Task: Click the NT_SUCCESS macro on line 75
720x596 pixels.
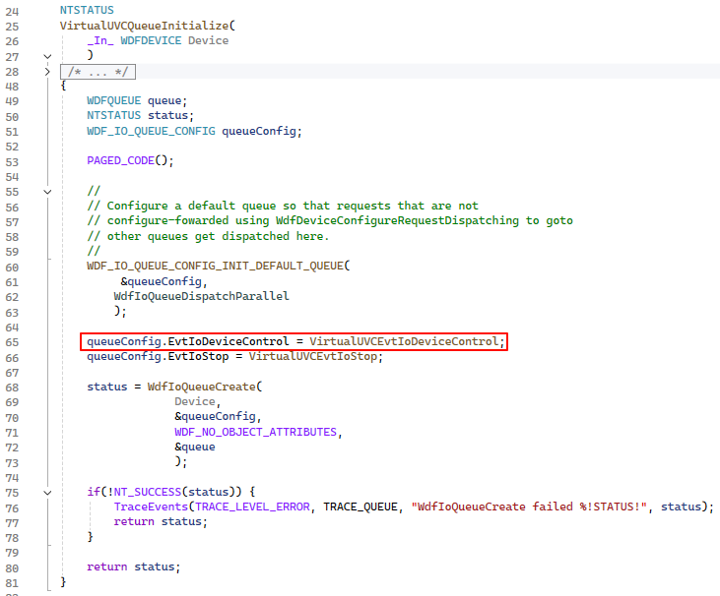Action: tap(148, 493)
